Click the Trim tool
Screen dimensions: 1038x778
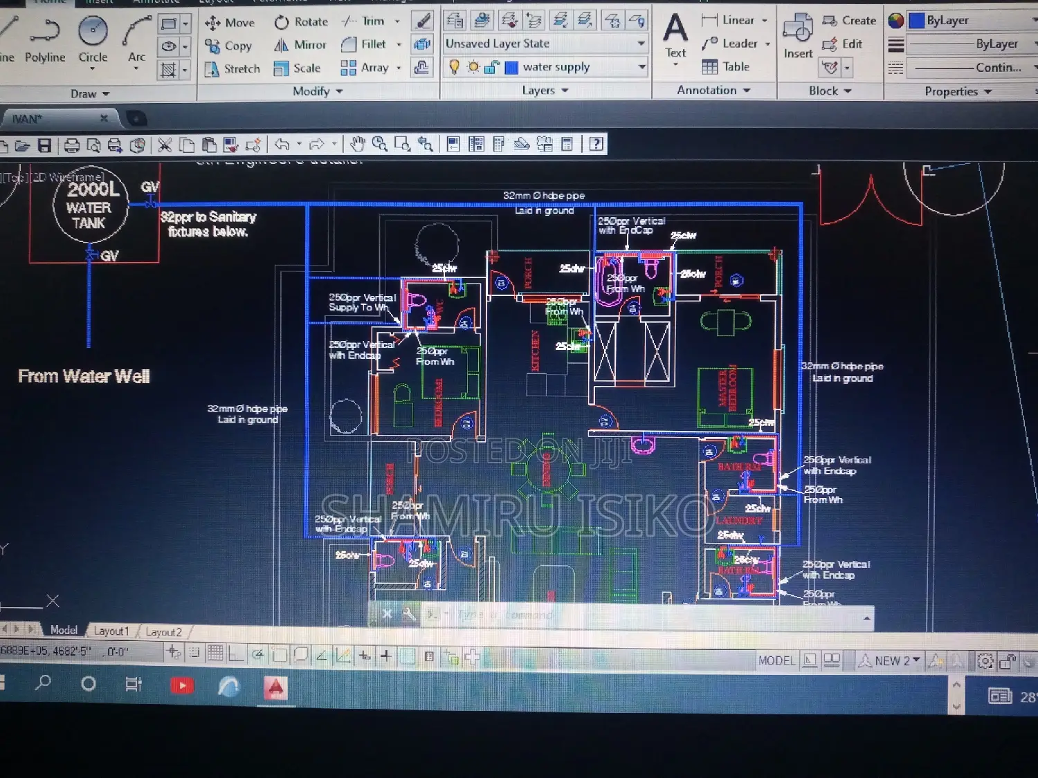coord(363,21)
